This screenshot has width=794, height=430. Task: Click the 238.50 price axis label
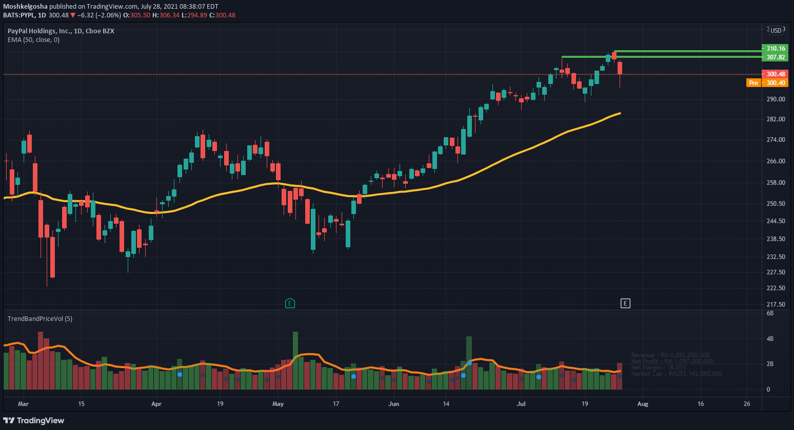pyautogui.click(x=776, y=239)
